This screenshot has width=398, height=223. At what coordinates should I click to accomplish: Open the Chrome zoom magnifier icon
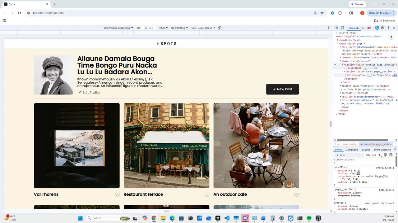tap(315, 13)
